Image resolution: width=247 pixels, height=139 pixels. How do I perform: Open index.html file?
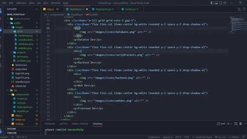tap(21, 69)
